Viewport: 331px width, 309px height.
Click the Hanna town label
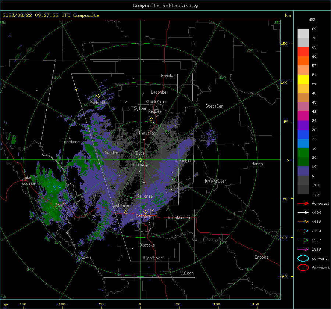[x=257, y=164]
